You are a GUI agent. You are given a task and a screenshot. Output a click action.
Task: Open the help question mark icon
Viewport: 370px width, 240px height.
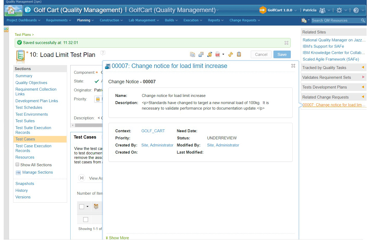(x=356, y=10)
